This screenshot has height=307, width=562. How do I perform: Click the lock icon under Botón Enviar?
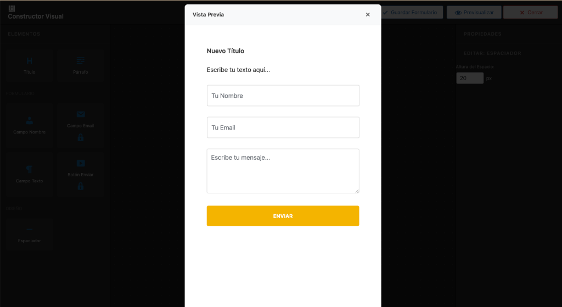[x=81, y=186]
